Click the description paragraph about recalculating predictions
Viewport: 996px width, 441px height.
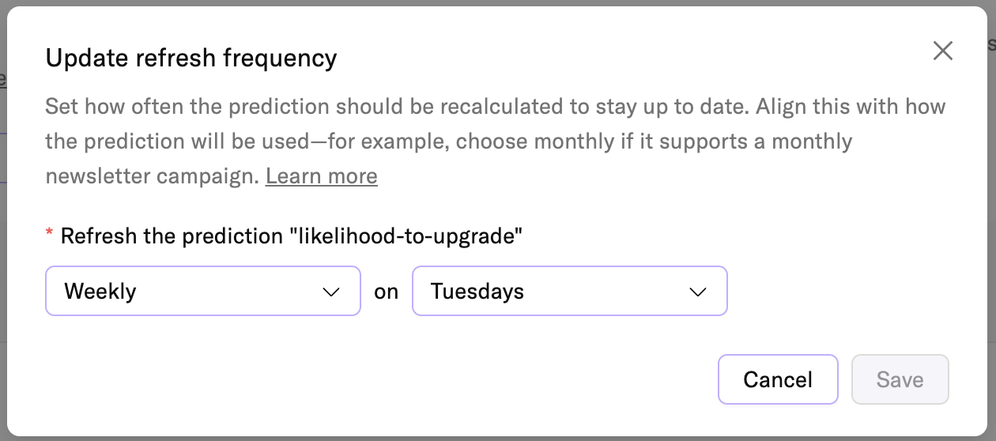[x=495, y=107]
